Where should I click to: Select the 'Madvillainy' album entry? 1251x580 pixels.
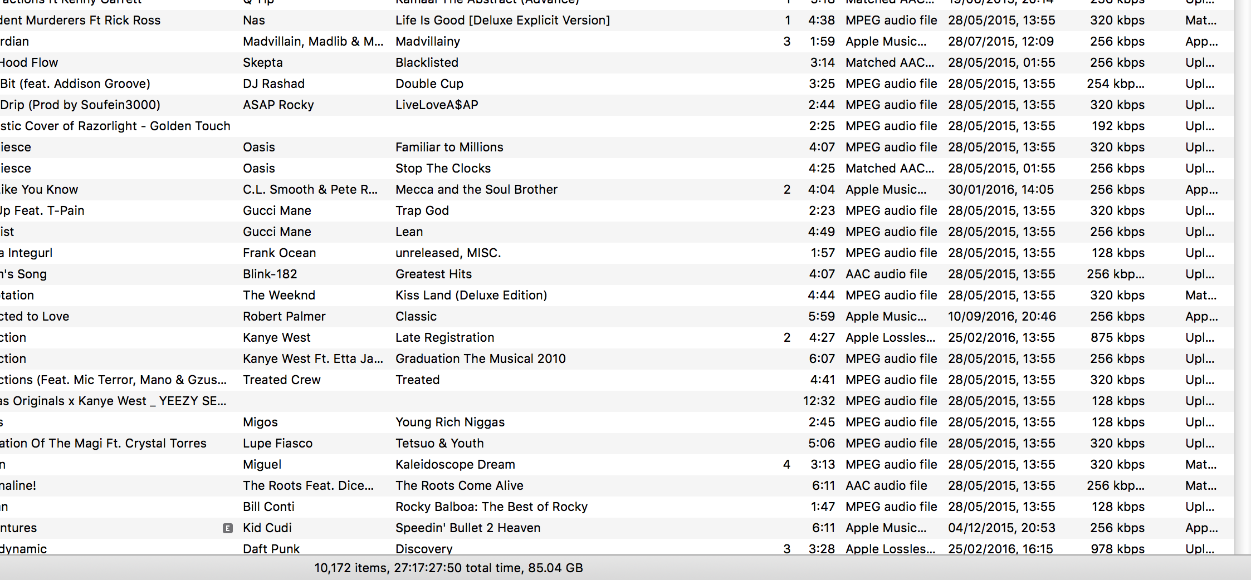coord(428,42)
